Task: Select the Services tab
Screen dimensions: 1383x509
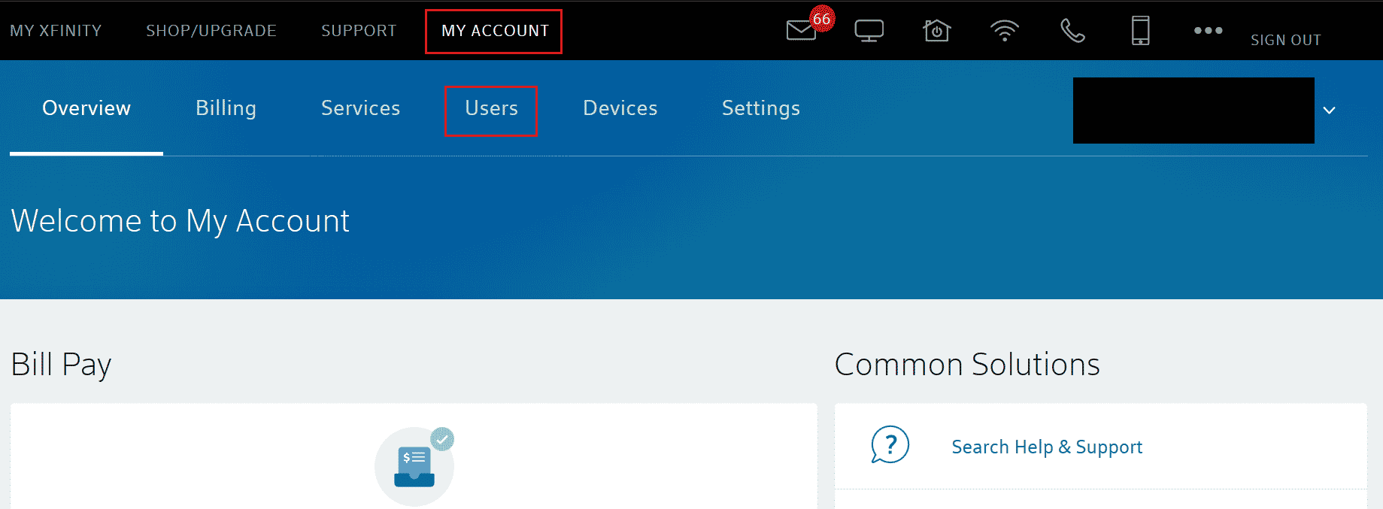Action: [360, 109]
